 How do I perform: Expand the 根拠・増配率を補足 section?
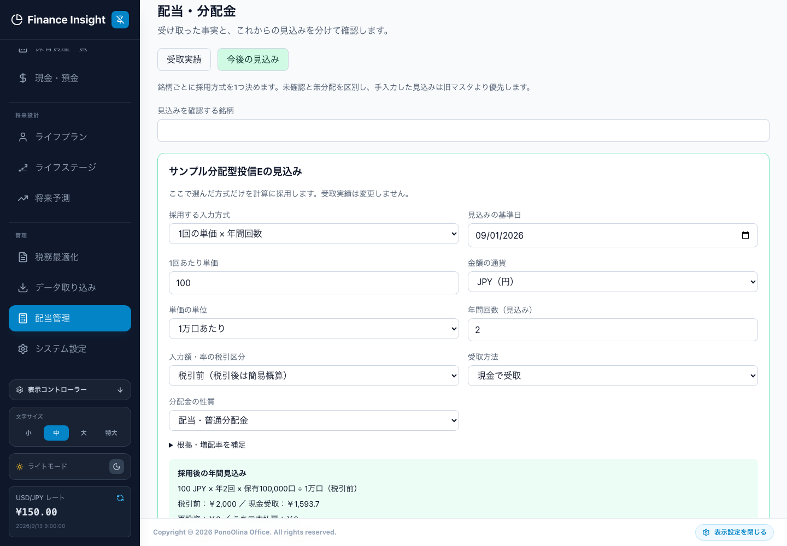point(208,445)
